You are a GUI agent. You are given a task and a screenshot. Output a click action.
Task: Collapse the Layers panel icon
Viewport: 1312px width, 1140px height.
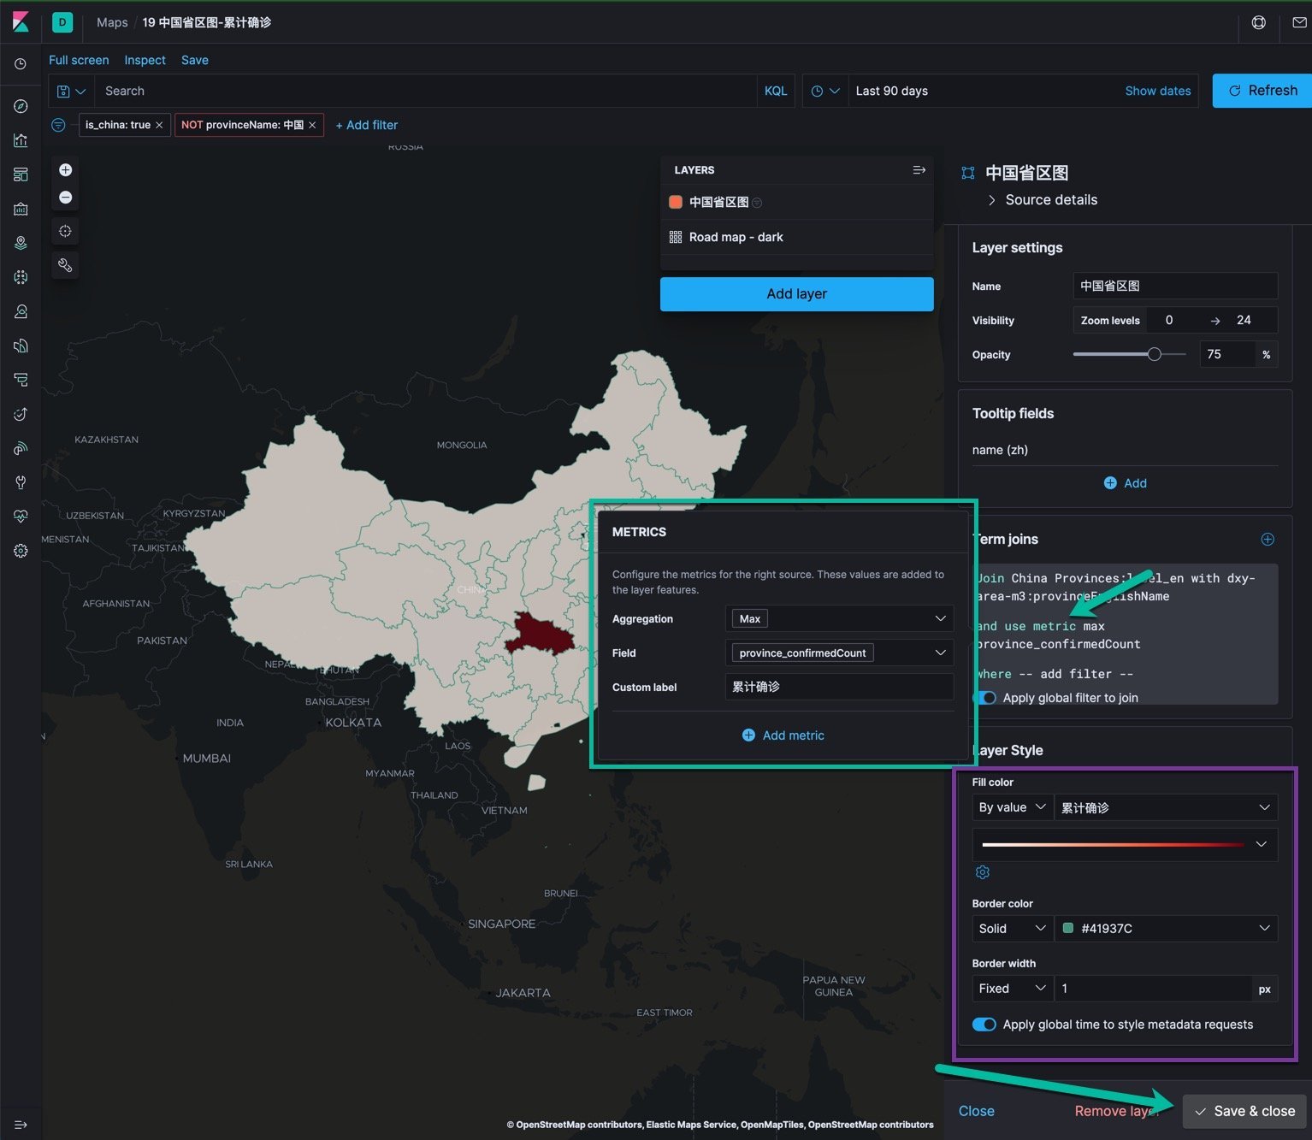pos(919,170)
